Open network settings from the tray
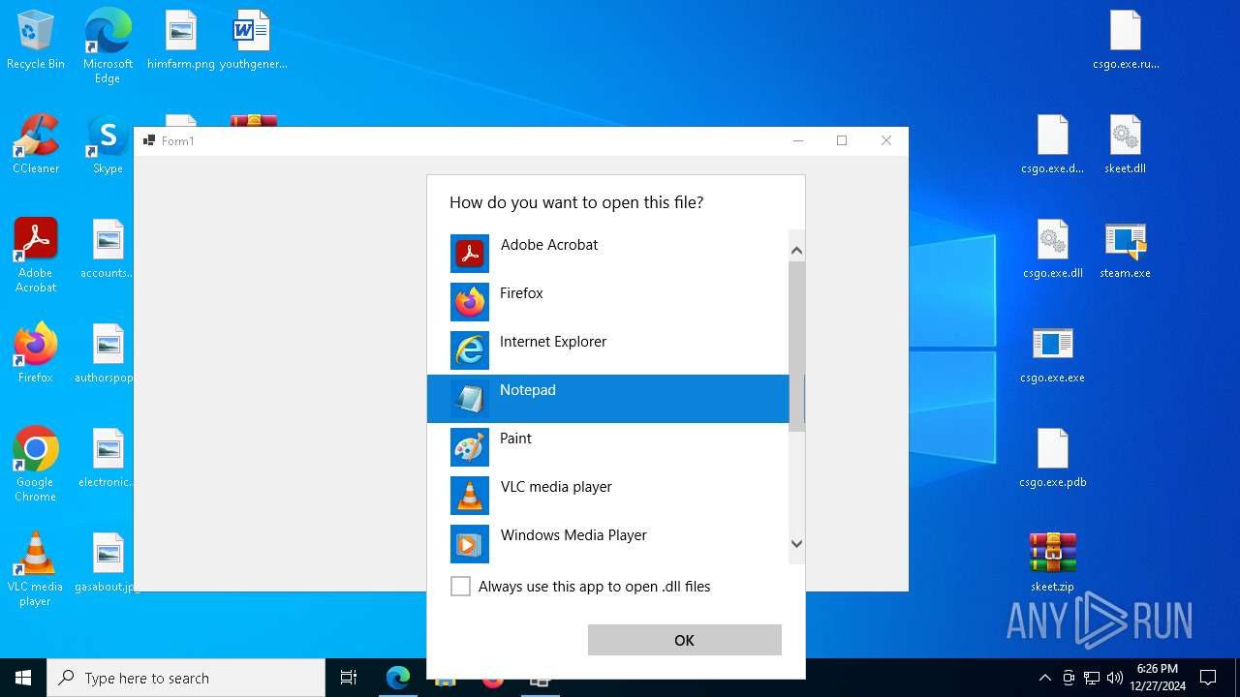1240x697 pixels. pyautogui.click(x=1092, y=678)
